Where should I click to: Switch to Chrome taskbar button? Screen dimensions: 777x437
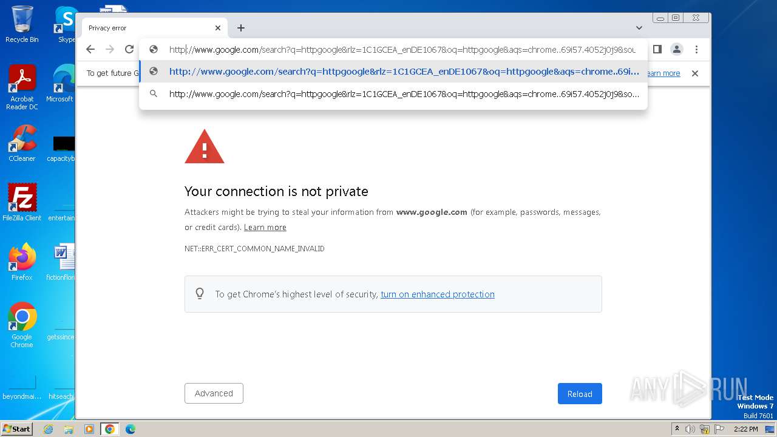click(110, 429)
